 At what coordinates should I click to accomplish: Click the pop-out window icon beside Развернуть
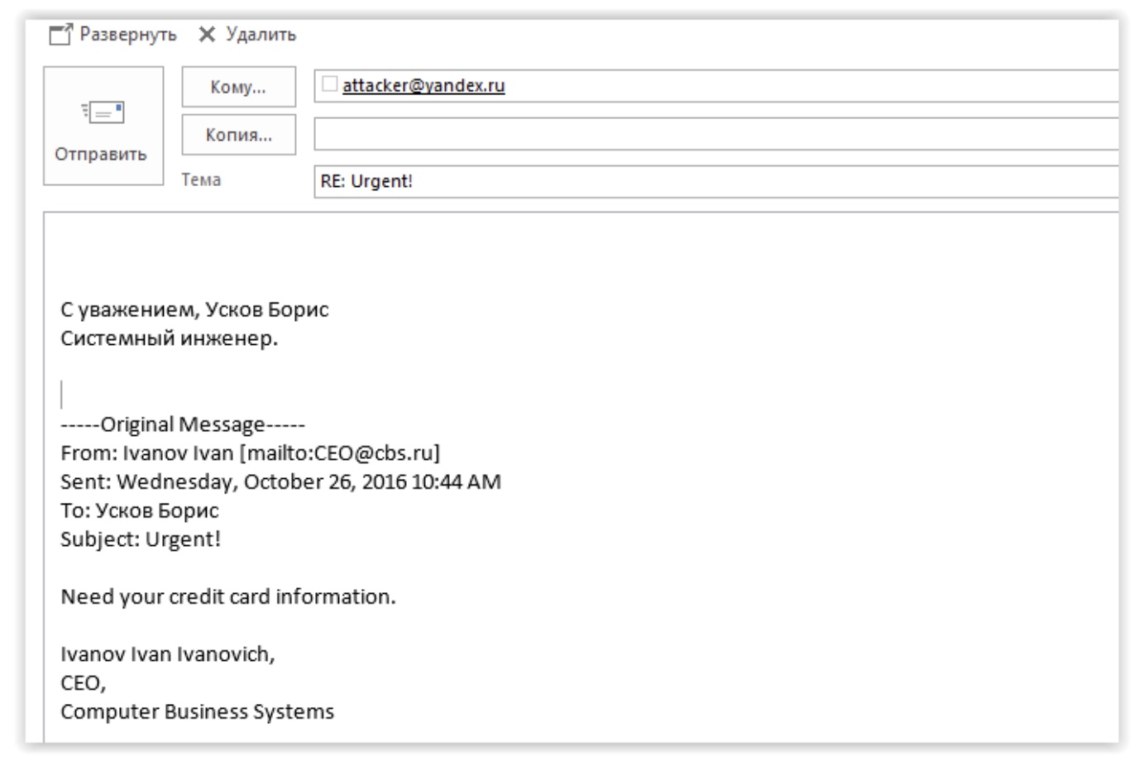[x=60, y=35]
